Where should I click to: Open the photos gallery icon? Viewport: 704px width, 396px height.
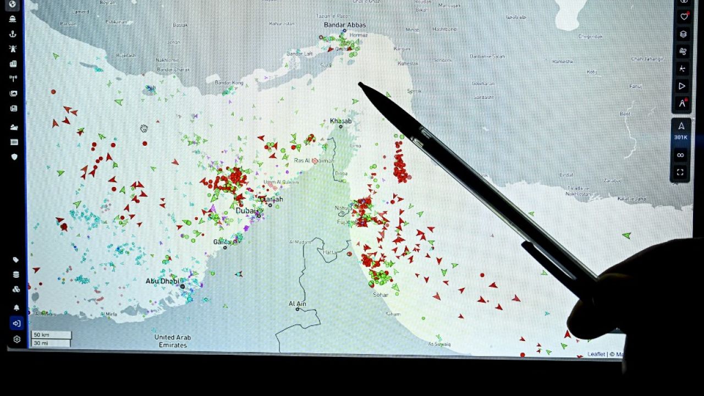pos(13,94)
